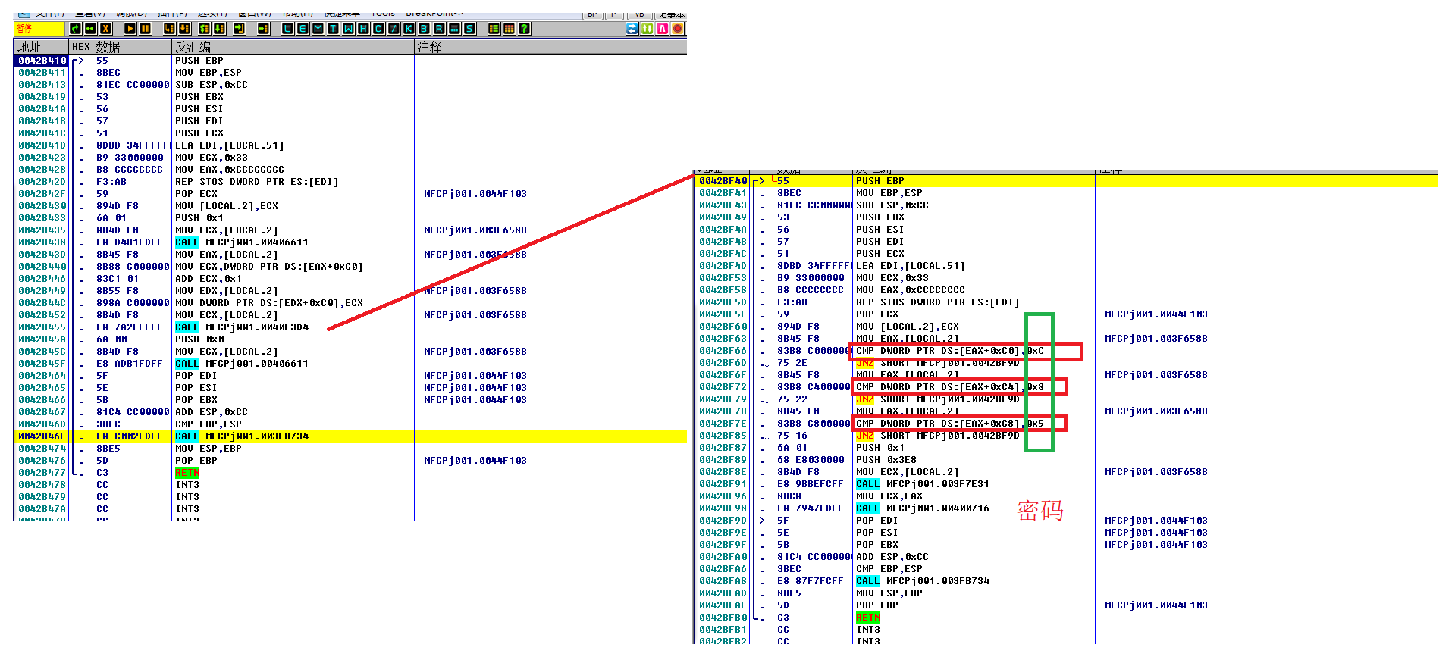Open Executable modules with E icon
Viewport: 1455px width, 663px height.
303,29
